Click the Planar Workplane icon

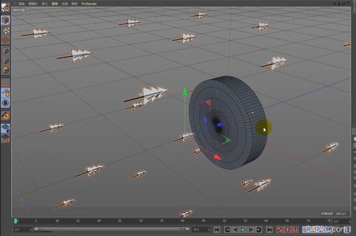point(5,138)
